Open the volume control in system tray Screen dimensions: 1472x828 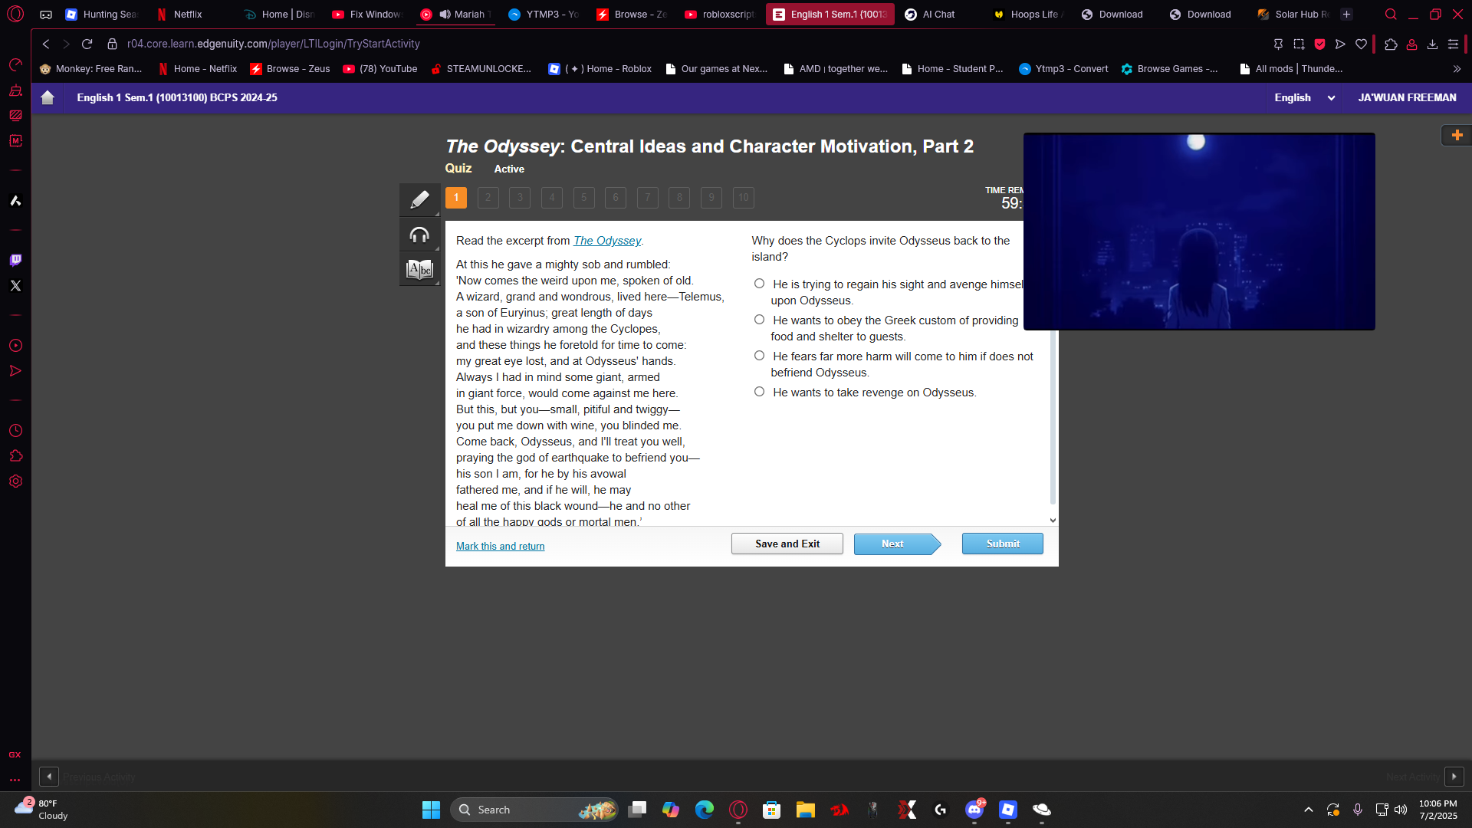pos(1401,810)
